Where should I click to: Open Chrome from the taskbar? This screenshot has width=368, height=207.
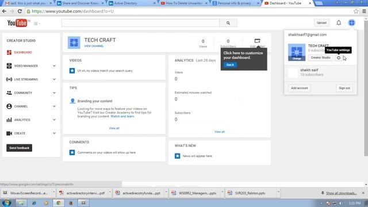[x=59, y=203]
